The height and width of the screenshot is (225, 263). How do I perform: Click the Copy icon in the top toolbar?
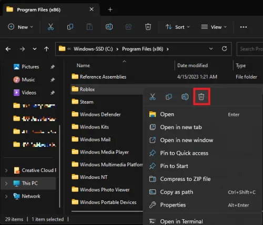click(70, 27)
